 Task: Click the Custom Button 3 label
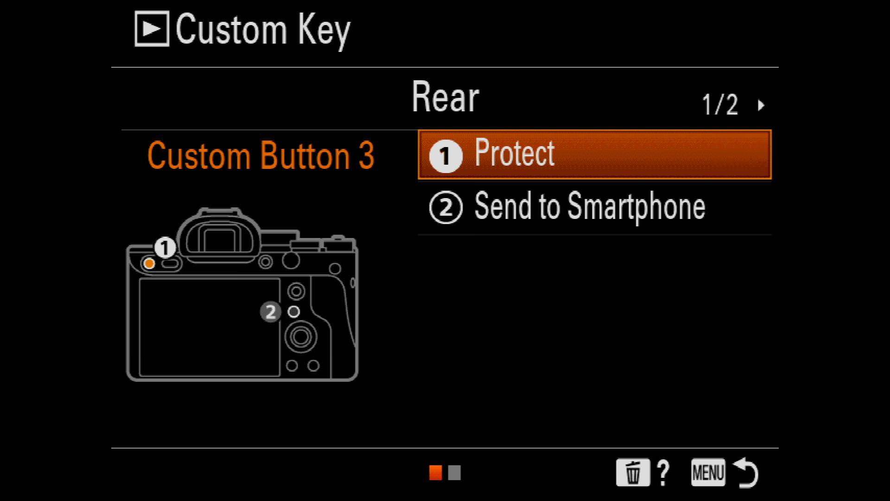[x=261, y=155]
